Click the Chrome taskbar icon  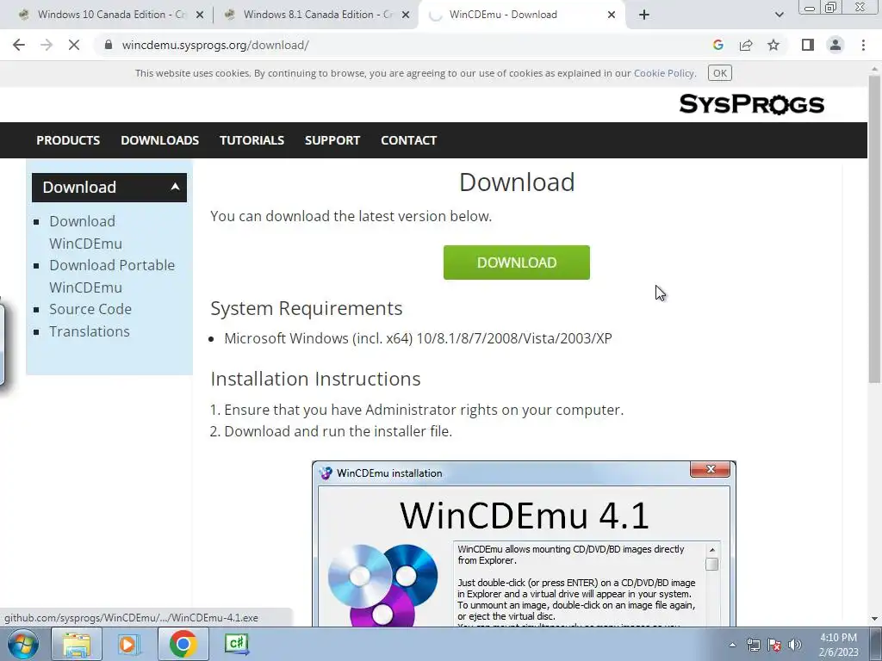(x=183, y=644)
